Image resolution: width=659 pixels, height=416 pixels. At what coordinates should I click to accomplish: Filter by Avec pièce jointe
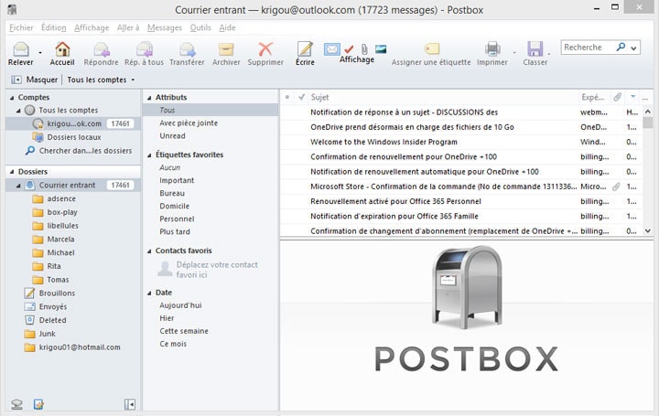coord(189,123)
